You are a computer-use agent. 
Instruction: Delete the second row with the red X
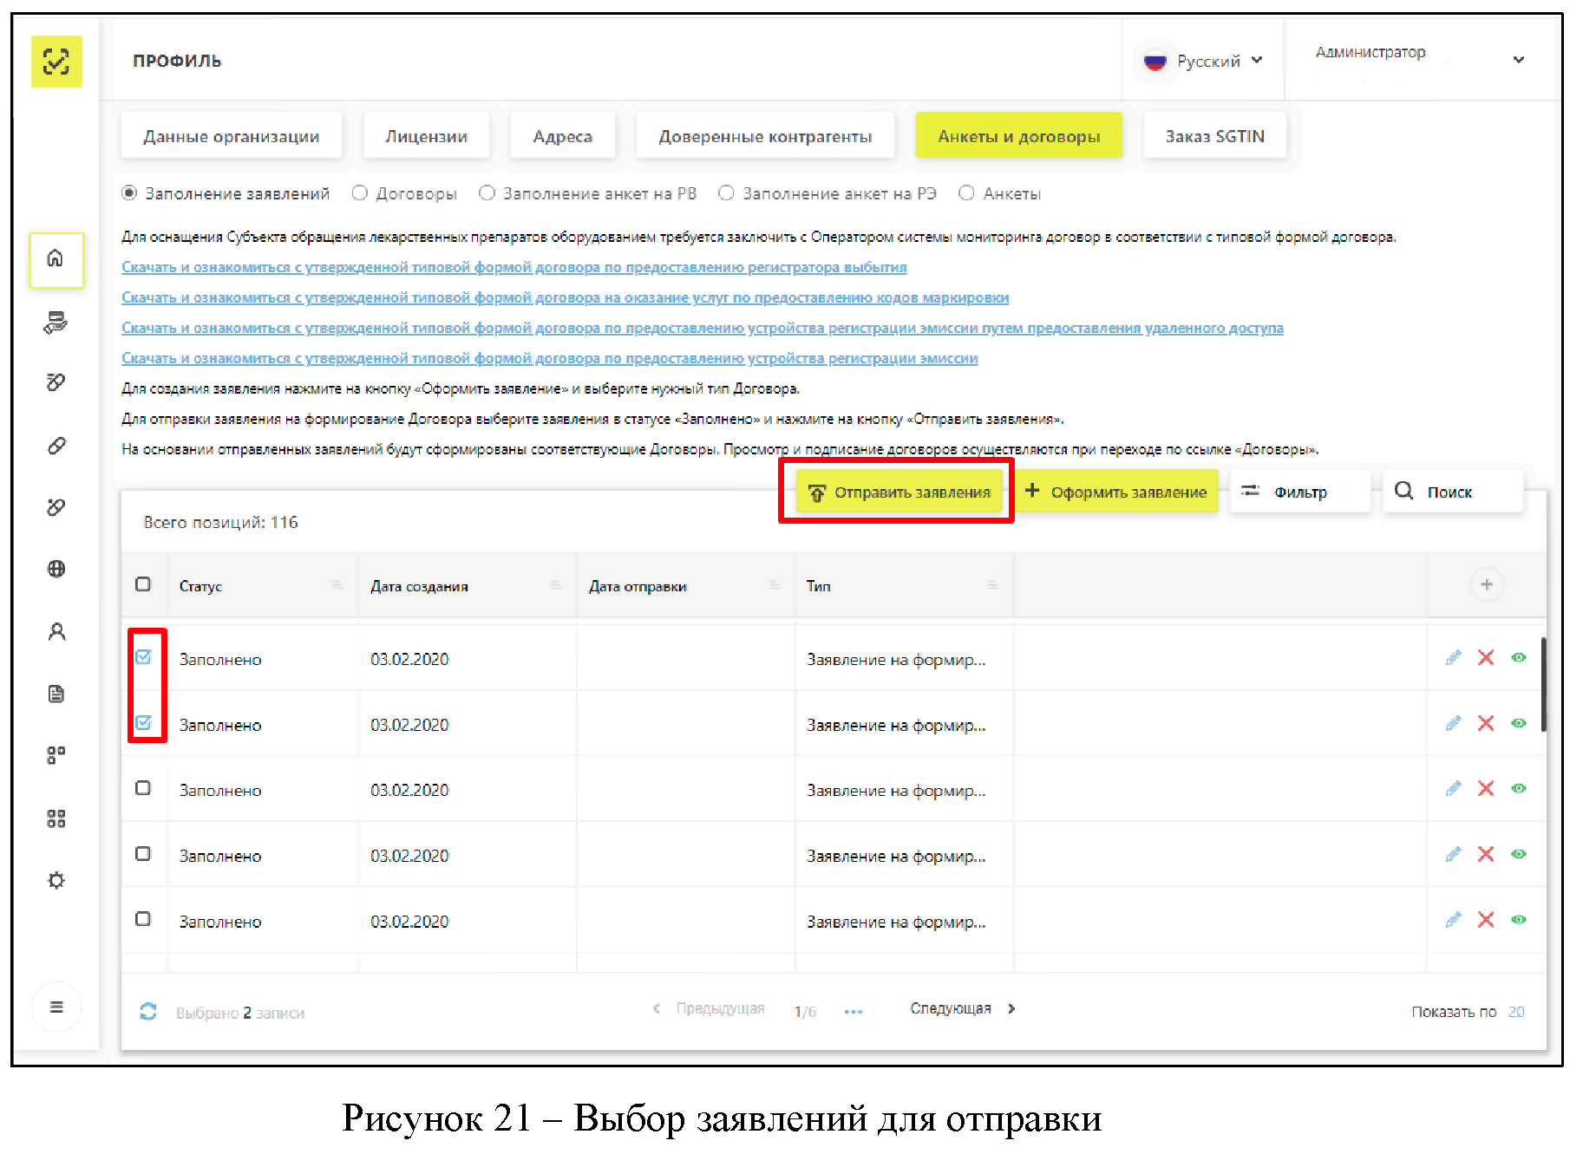point(1486,723)
